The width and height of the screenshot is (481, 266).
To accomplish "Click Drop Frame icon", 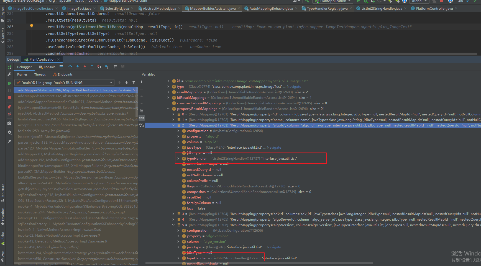I will [99, 67].
